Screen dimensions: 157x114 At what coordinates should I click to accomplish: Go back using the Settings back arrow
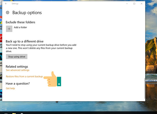6,4
